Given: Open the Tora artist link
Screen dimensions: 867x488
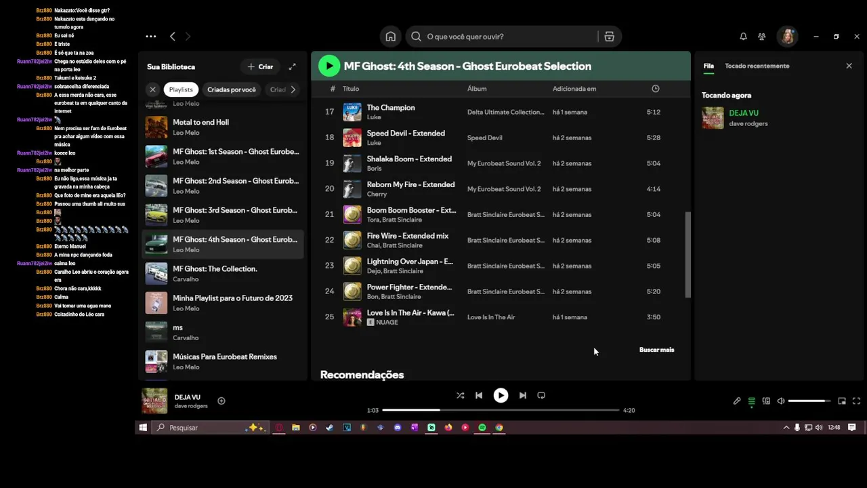Looking at the screenshot, I should pyautogui.click(x=373, y=220).
